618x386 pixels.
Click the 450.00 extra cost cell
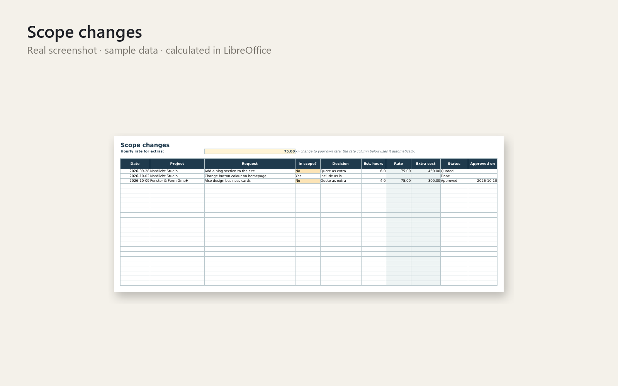[x=426, y=171]
